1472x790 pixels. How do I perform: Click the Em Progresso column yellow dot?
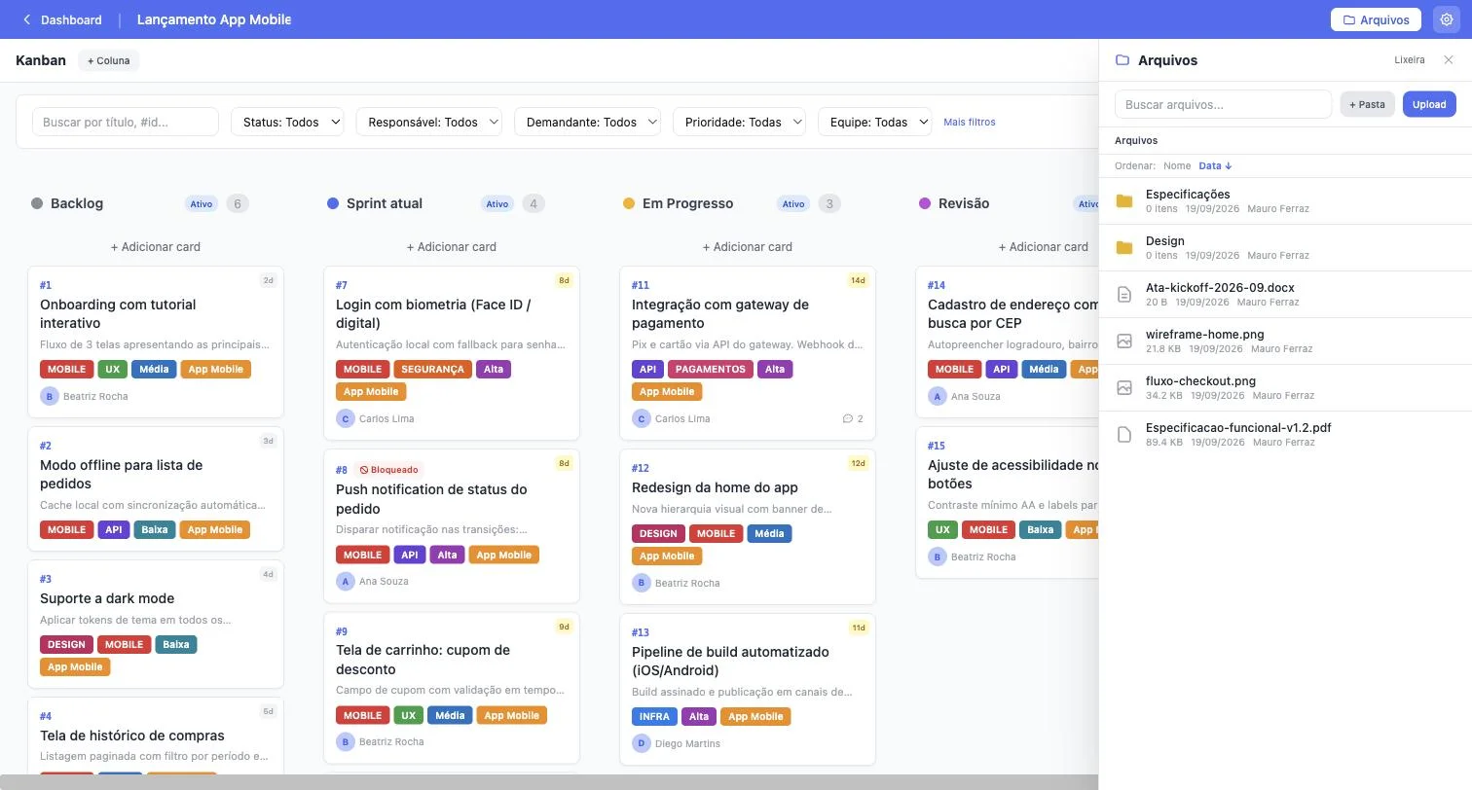point(629,203)
